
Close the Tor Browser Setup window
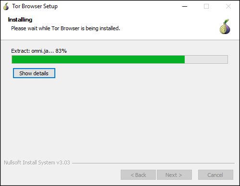pyautogui.click(x=228, y=6)
